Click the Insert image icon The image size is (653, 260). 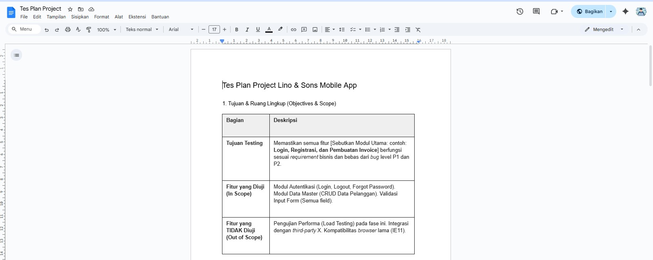pyautogui.click(x=315, y=29)
